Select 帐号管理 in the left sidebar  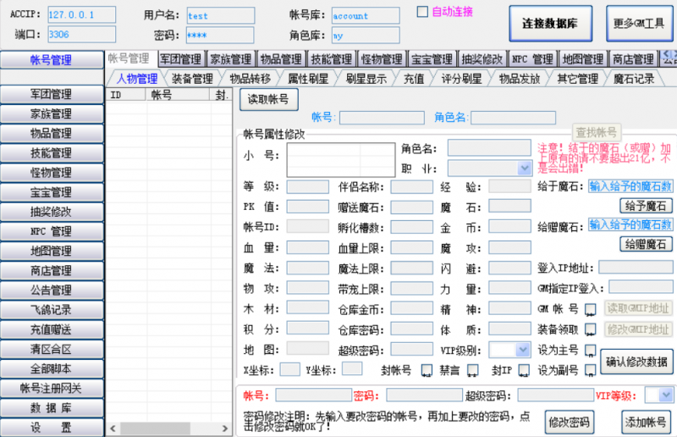coord(52,60)
